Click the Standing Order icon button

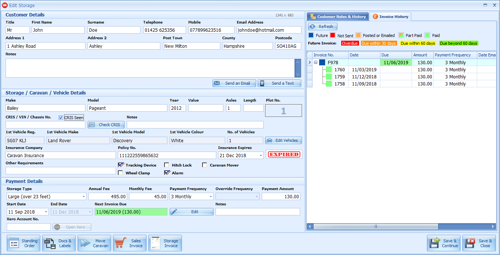click(x=23, y=243)
